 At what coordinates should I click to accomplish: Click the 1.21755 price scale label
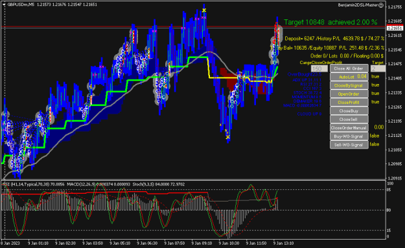tap(395, 7)
